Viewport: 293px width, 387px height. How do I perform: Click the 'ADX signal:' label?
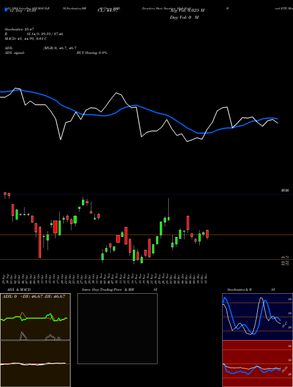point(15,53)
